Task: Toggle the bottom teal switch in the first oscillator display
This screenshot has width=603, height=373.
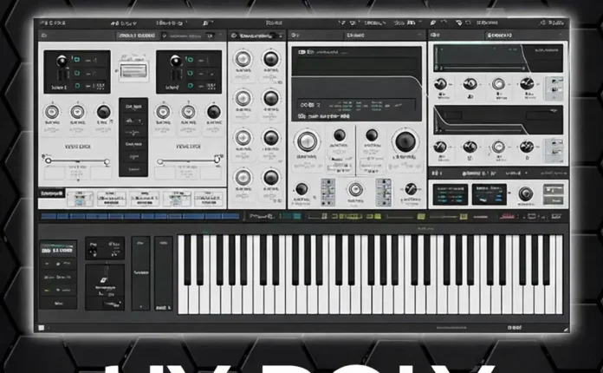Action: click(x=77, y=86)
